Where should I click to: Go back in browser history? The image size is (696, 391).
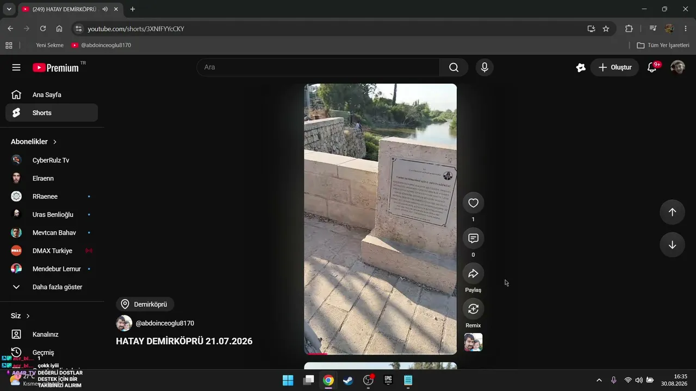tap(10, 29)
